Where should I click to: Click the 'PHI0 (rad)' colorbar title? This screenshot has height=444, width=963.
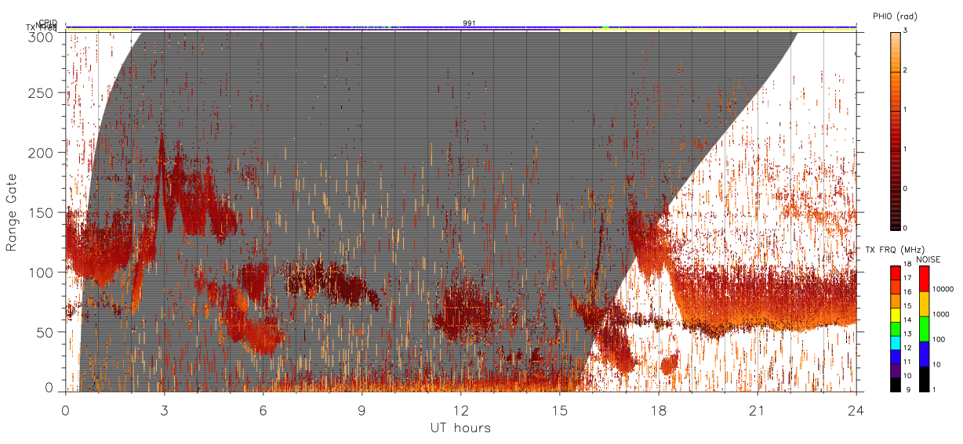click(895, 16)
